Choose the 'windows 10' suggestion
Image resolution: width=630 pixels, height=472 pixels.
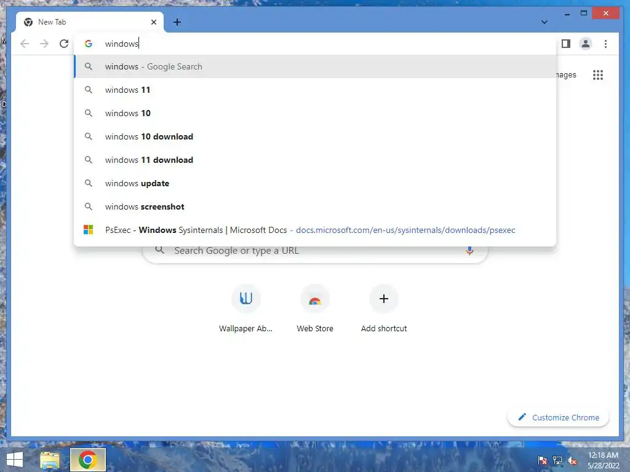[x=316, y=113]
